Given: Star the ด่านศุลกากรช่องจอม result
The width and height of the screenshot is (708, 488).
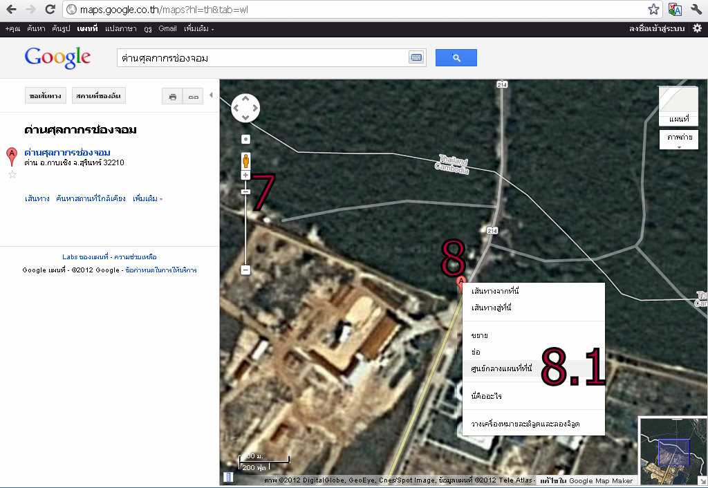Looking at the screenshot, I should 12,174.
